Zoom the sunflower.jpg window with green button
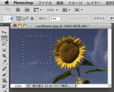 pos(25,26)
